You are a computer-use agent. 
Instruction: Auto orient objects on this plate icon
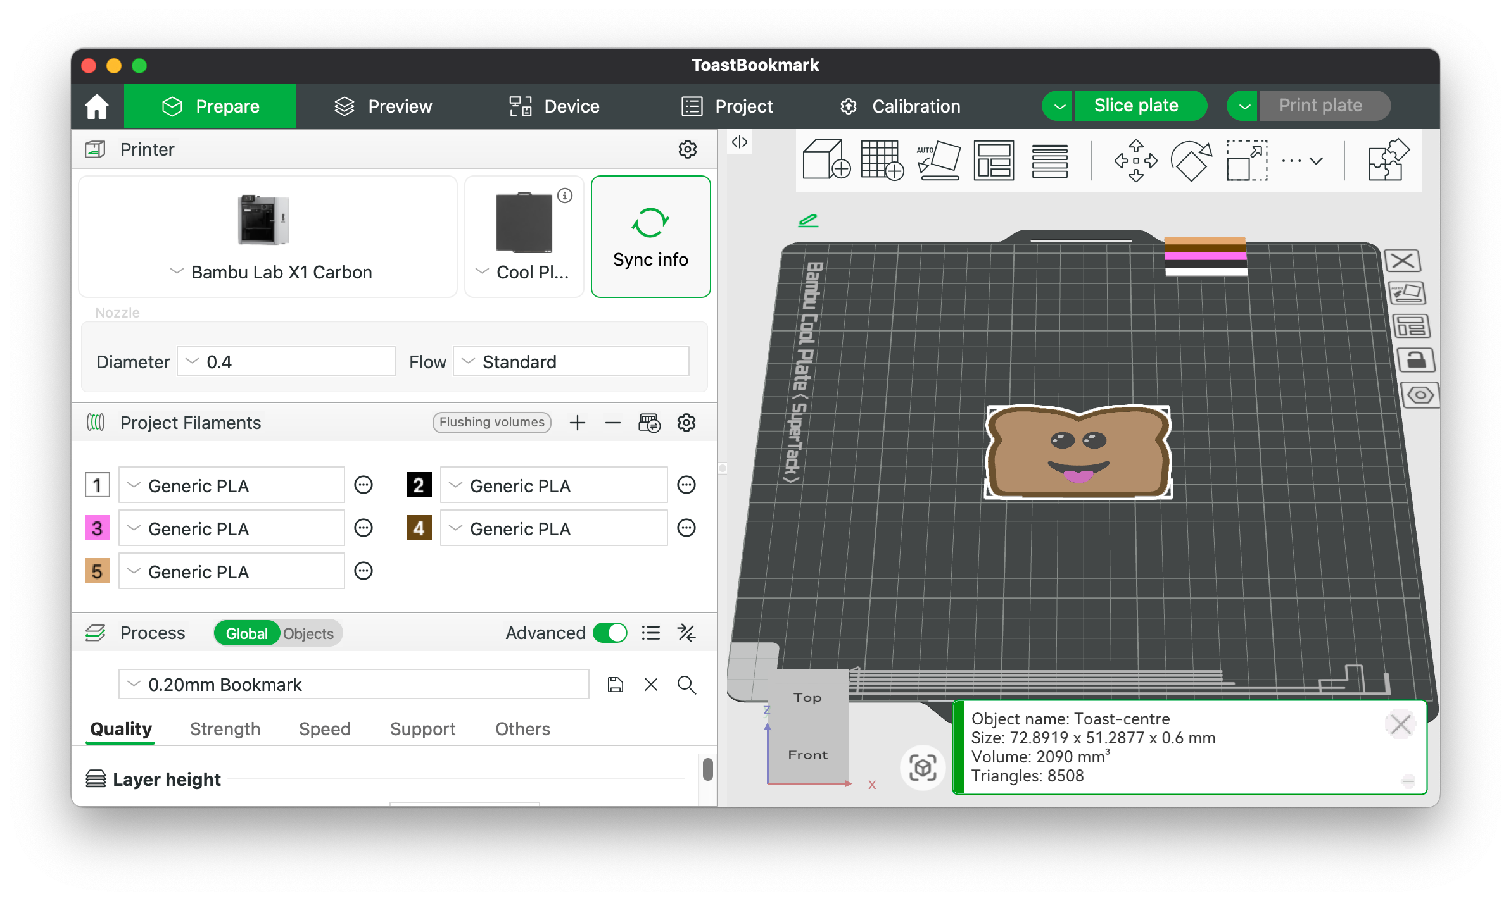pyautogui.click(x=1407, y=293)
